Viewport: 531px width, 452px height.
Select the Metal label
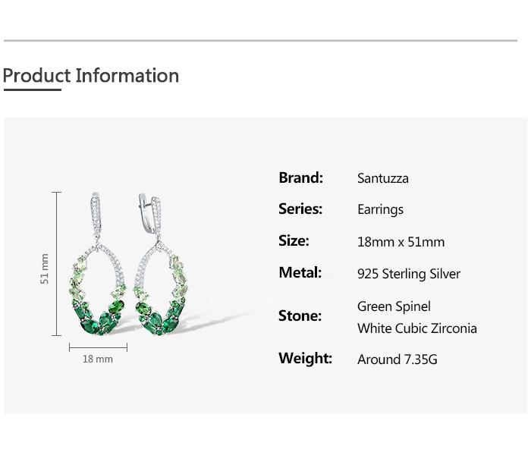(x=300, y=272)
